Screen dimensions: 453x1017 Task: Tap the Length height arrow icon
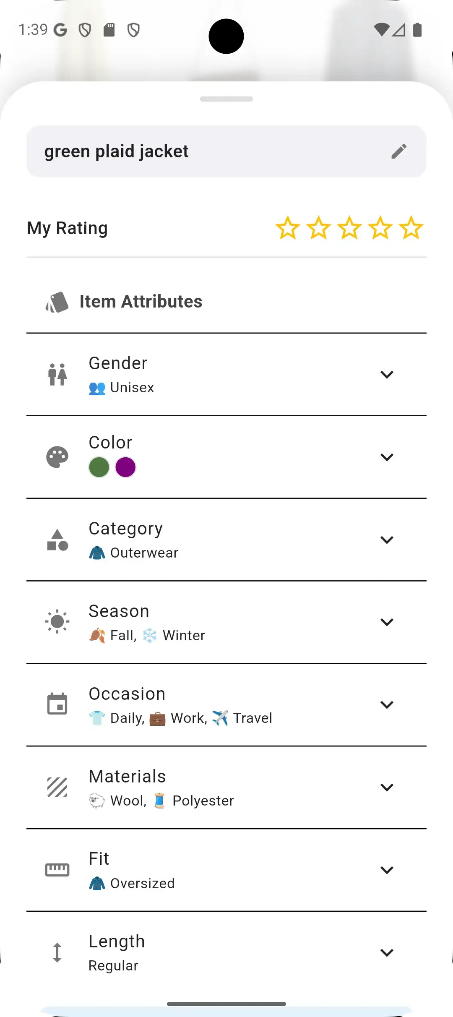pos(57,952)
